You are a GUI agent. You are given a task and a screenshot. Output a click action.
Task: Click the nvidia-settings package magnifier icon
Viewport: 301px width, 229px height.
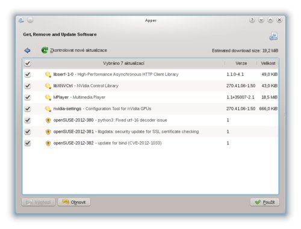[48, 109]
